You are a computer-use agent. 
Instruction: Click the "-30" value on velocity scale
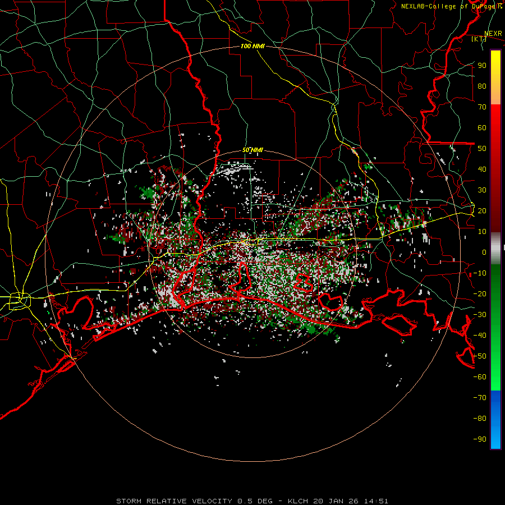tap(480, 315)
